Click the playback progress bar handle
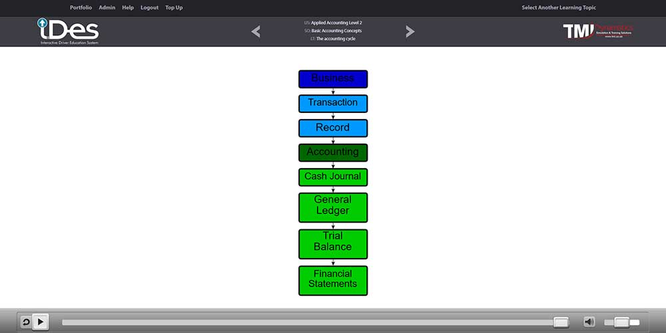666x333 pixels. point(561,322)
